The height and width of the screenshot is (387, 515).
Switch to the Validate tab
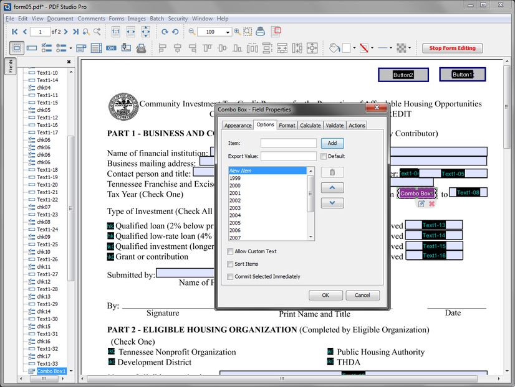(335, 126)
